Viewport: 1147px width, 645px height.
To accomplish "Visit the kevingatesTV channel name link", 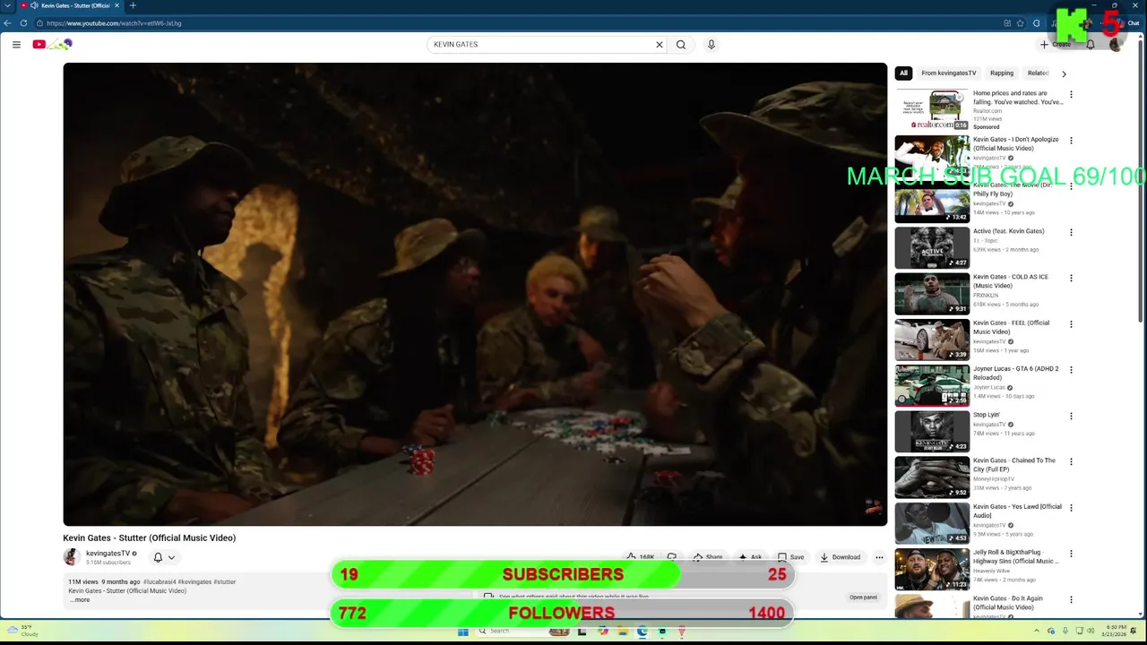I will click(108, 554).
